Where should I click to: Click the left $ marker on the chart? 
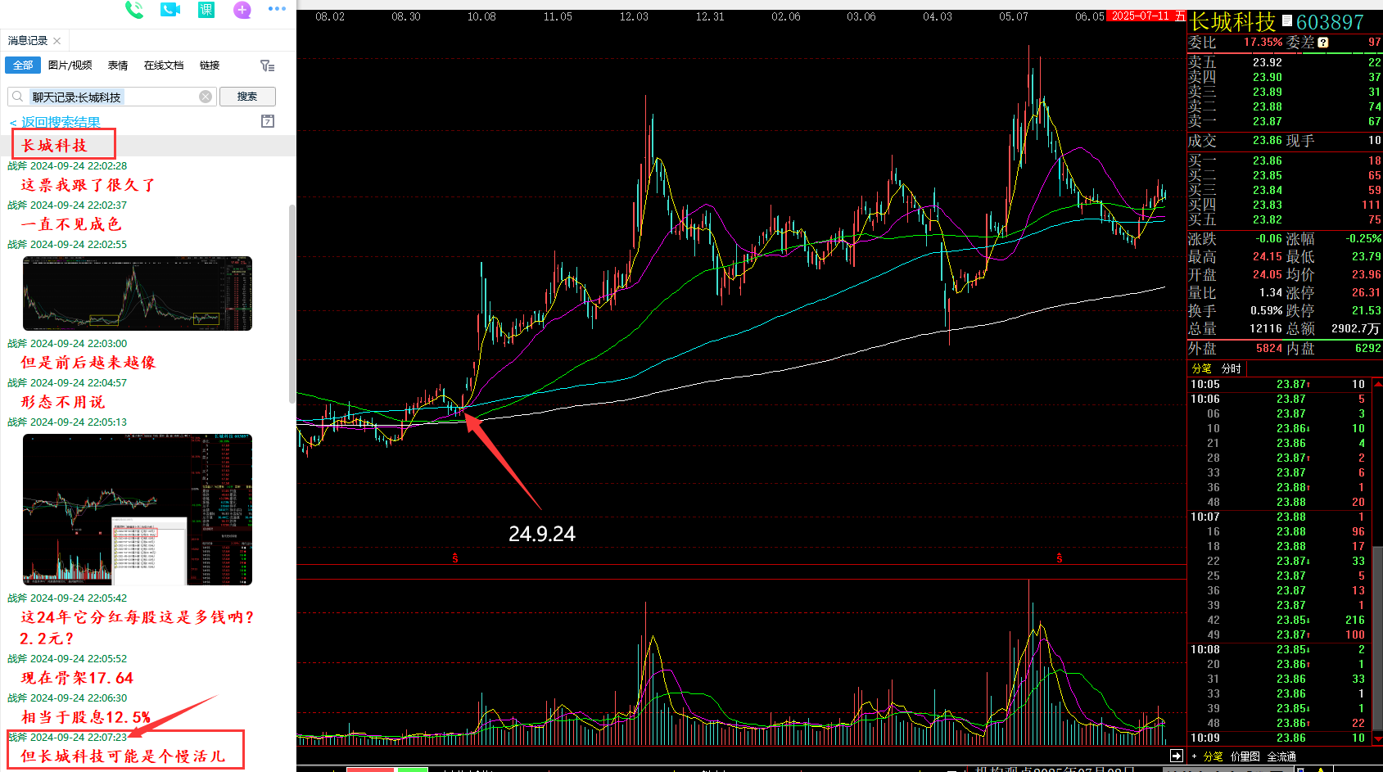coord(455,558)
